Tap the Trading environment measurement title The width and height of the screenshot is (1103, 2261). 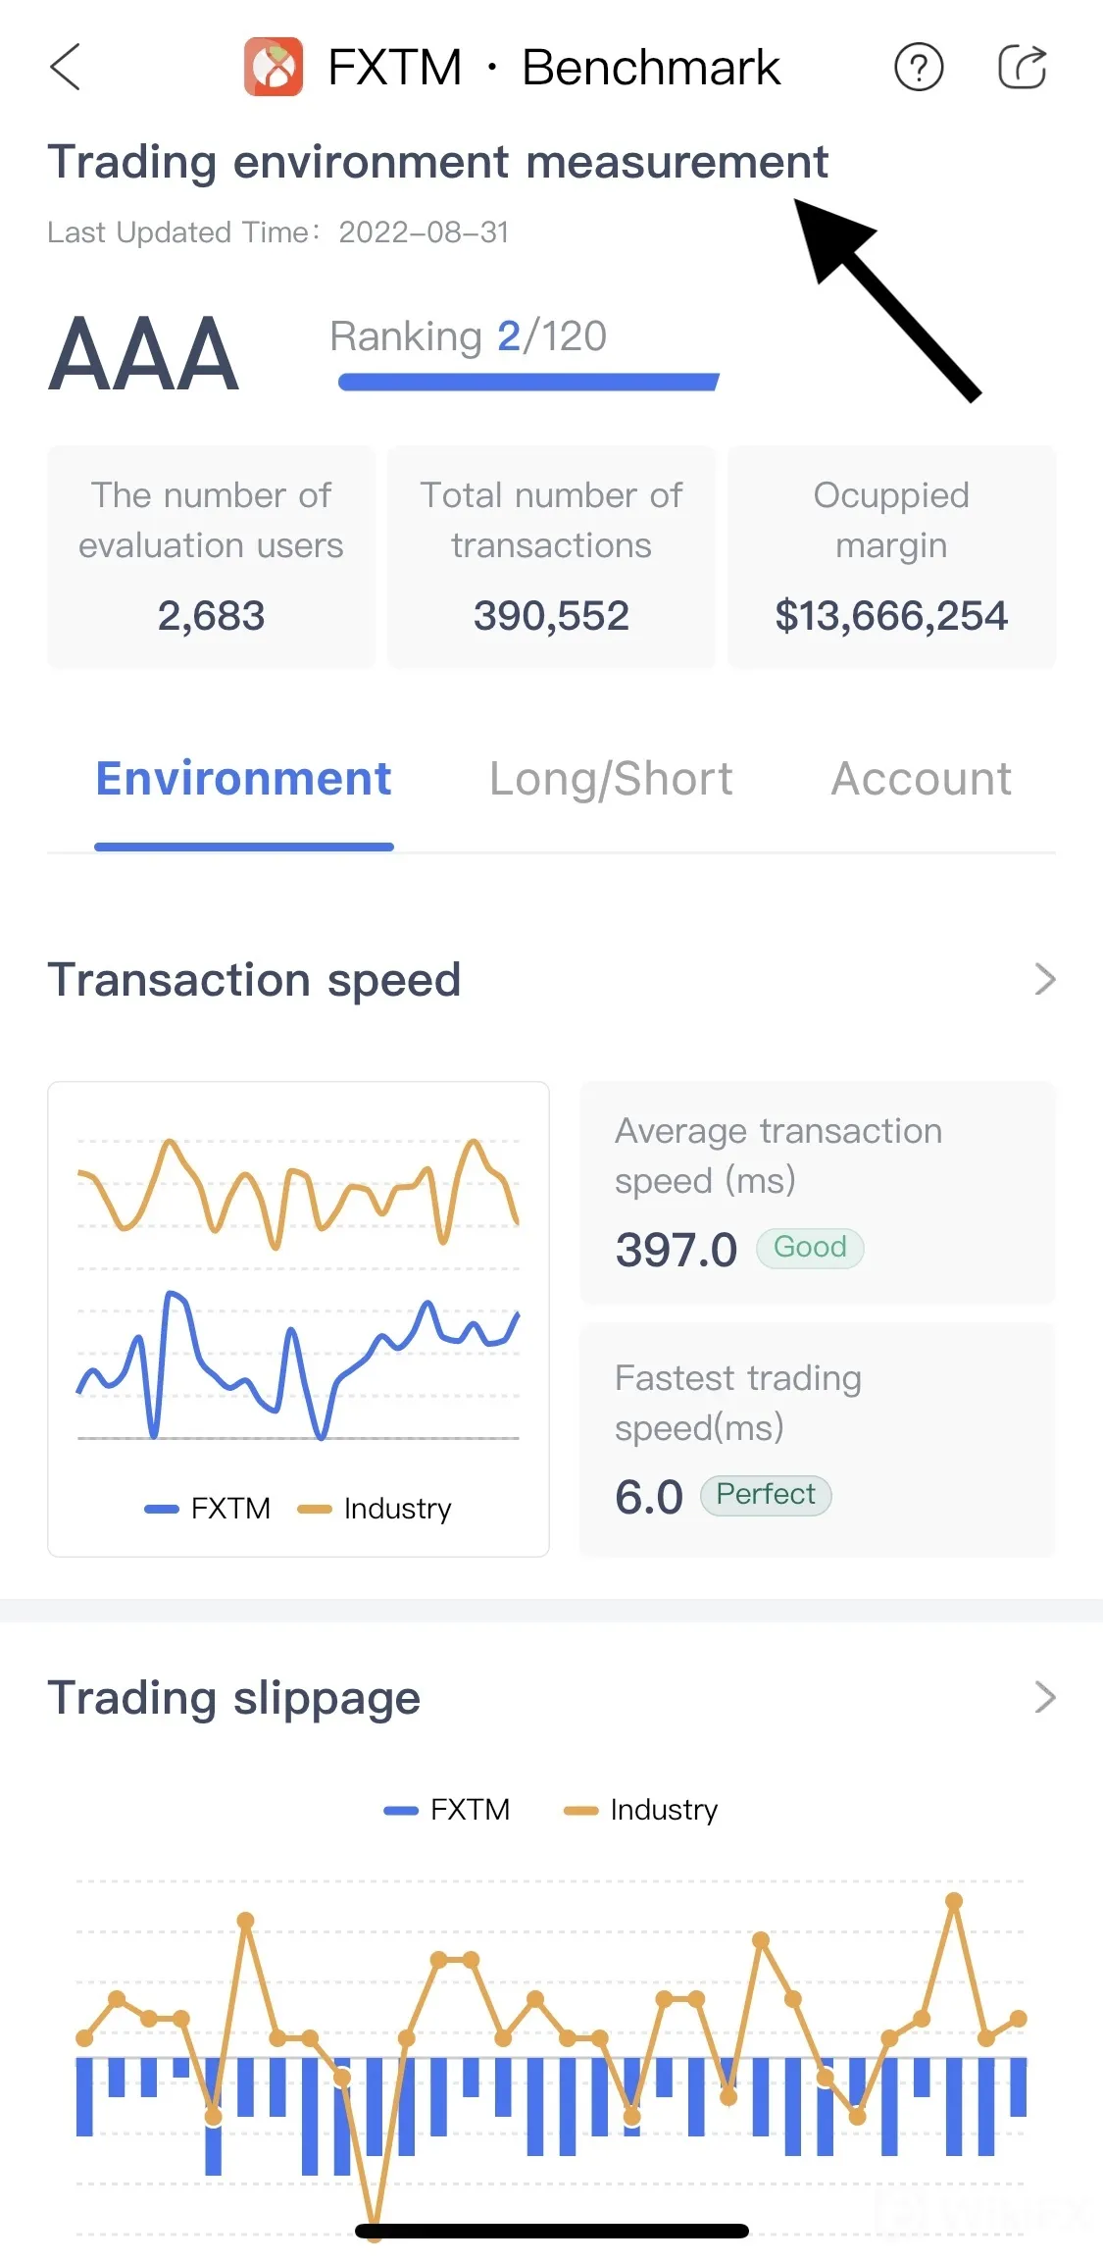[438, 162]
